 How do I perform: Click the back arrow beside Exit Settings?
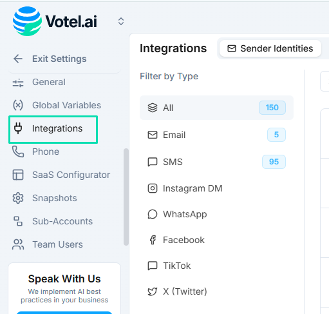coord(18,59)
